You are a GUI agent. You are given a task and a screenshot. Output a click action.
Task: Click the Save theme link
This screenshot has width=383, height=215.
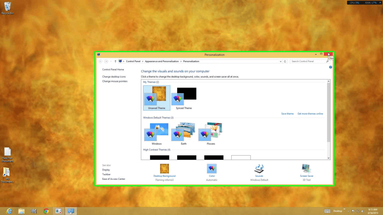point(287,114)
